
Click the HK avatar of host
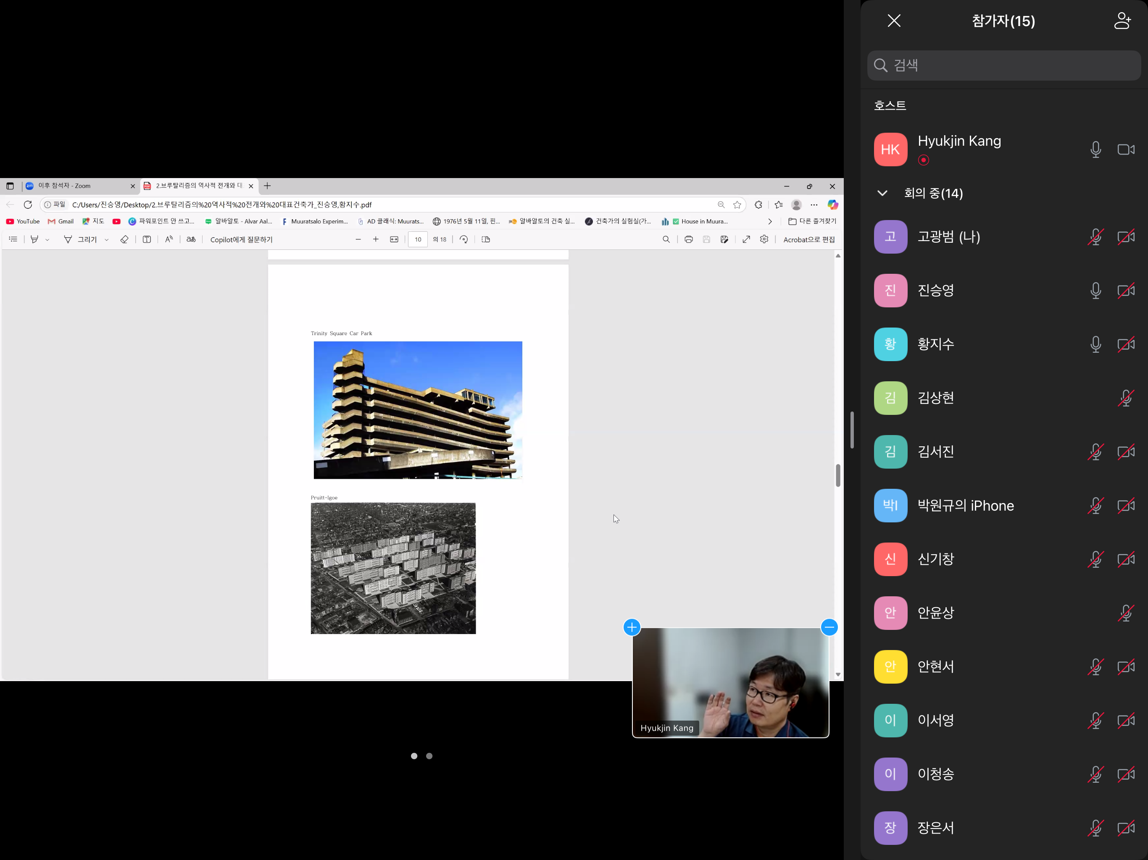(890, 150)
